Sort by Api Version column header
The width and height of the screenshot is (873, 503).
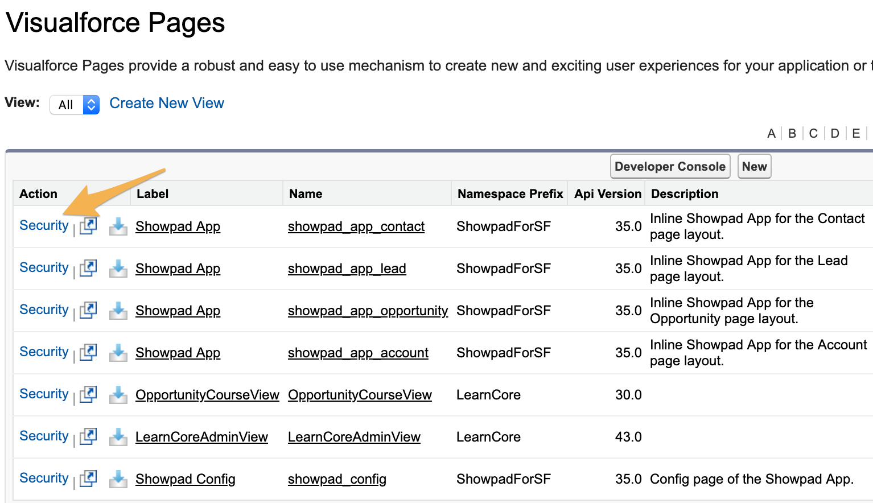click(608, 193)
